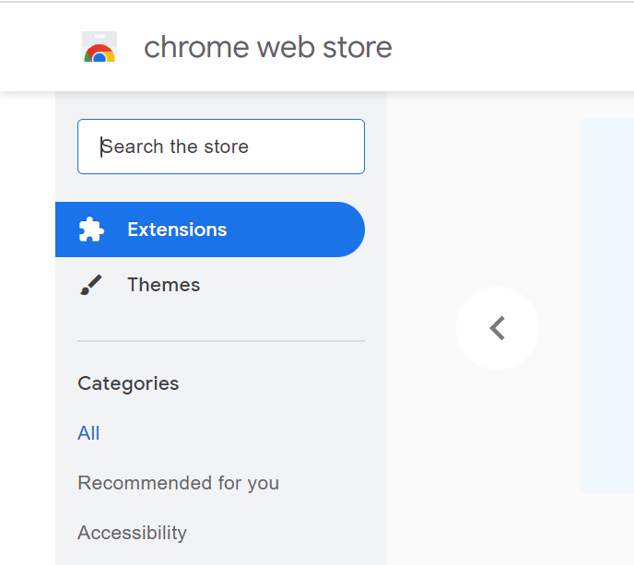This screenshot has height=565, width=634.
Task: Click the divider line above Categories
Action: click(x=221, y=341)
